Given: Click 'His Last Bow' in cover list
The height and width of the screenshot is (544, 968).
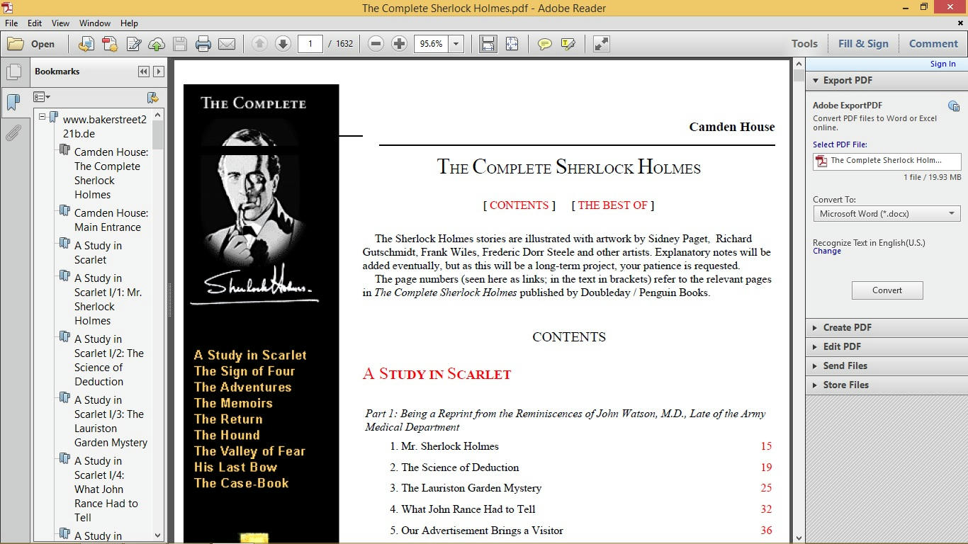Looking at the screenshot, I should point(235,467).
